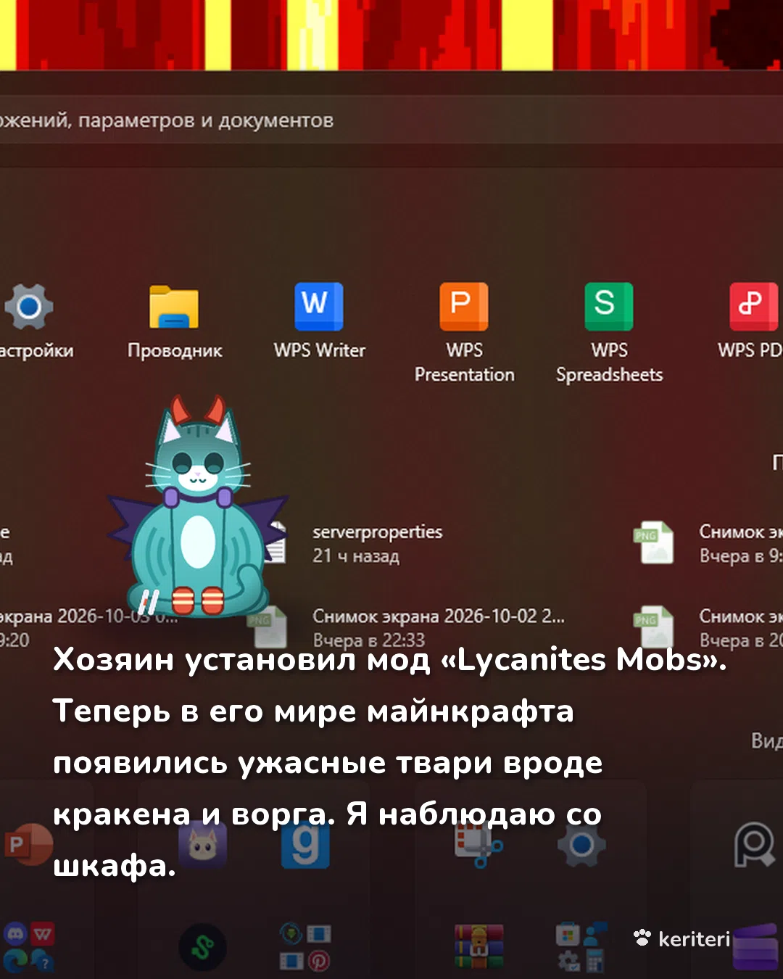Launch the green 'S' circular app icon
This screenshot has width=783, height=979.
pos(203,947)
